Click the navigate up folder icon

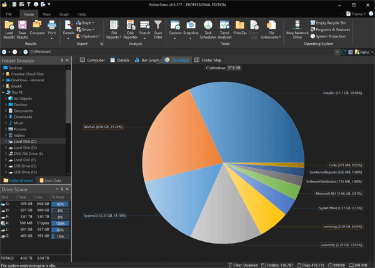pyautogui.click(x=26, y=52)
